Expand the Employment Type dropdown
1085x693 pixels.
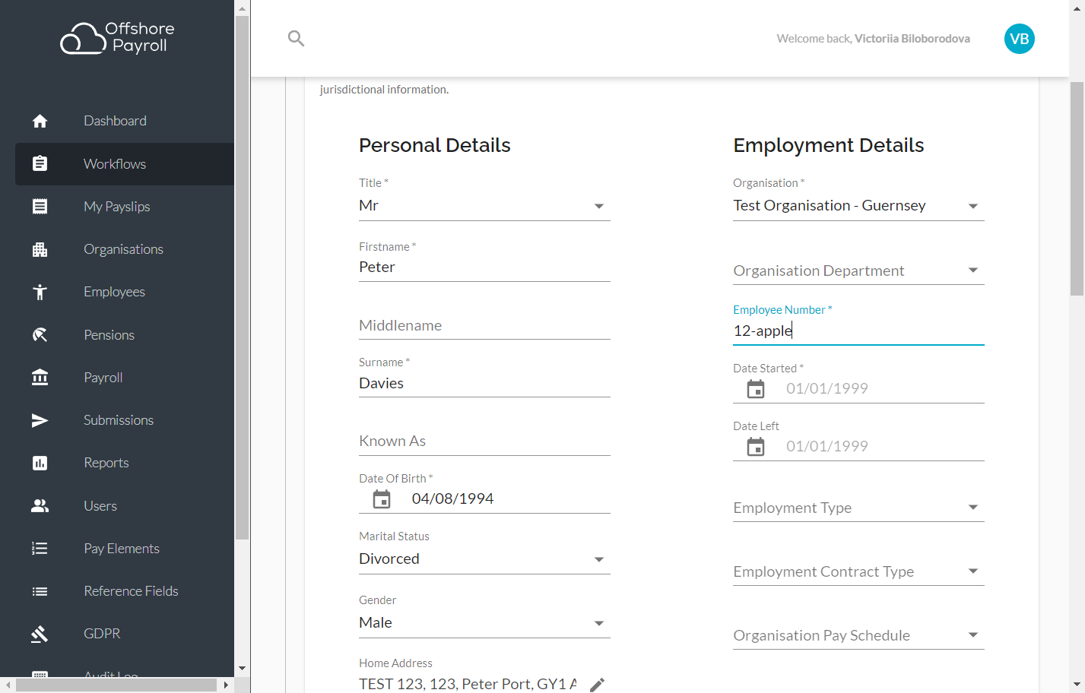coord(858,508)
